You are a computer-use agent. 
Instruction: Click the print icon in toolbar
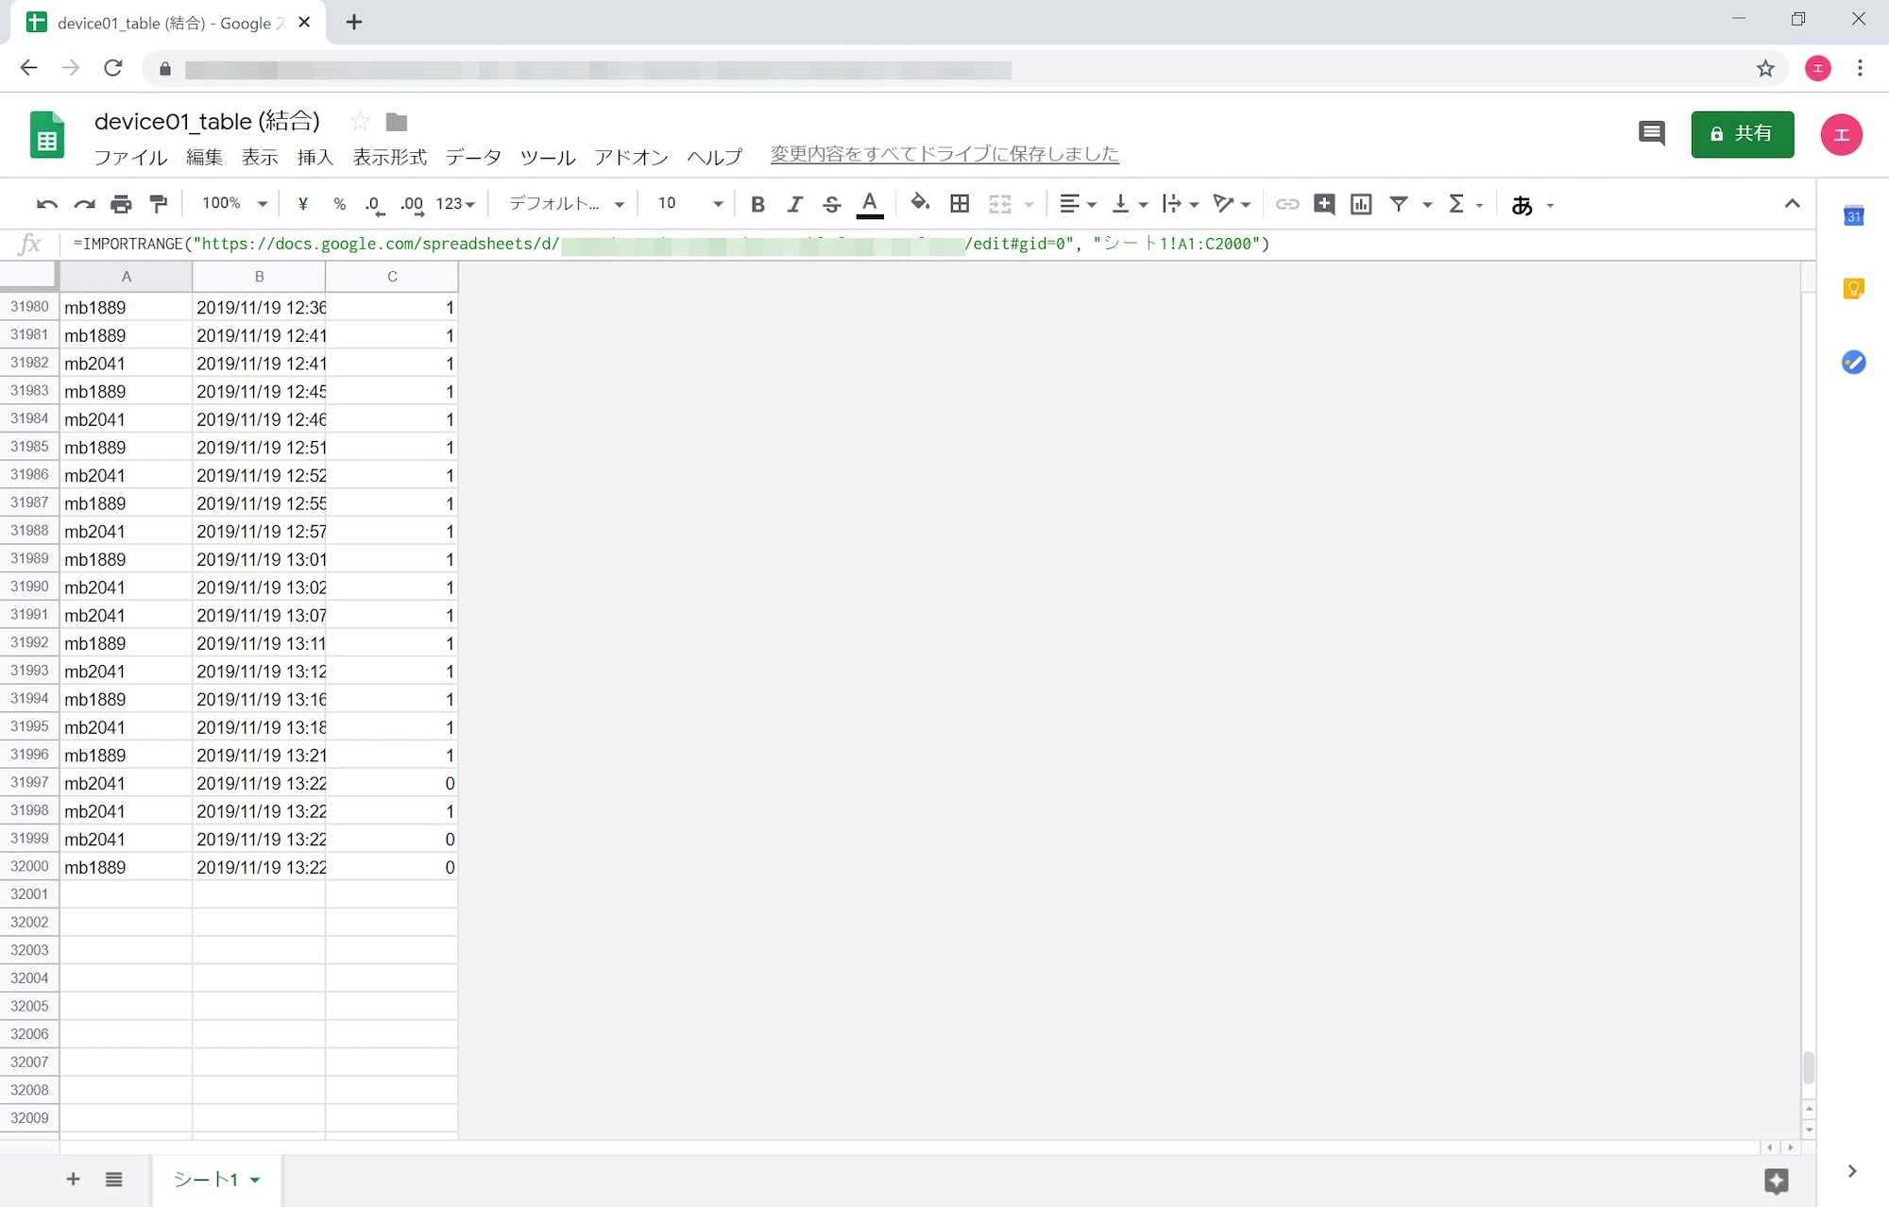(121, 204)
